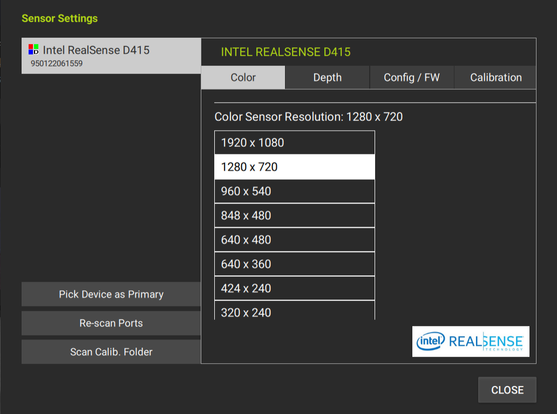The width and height of the screenshot is (557, 414).
Task: Click the Color Sensor Resolution label
Action: point(308,117)
